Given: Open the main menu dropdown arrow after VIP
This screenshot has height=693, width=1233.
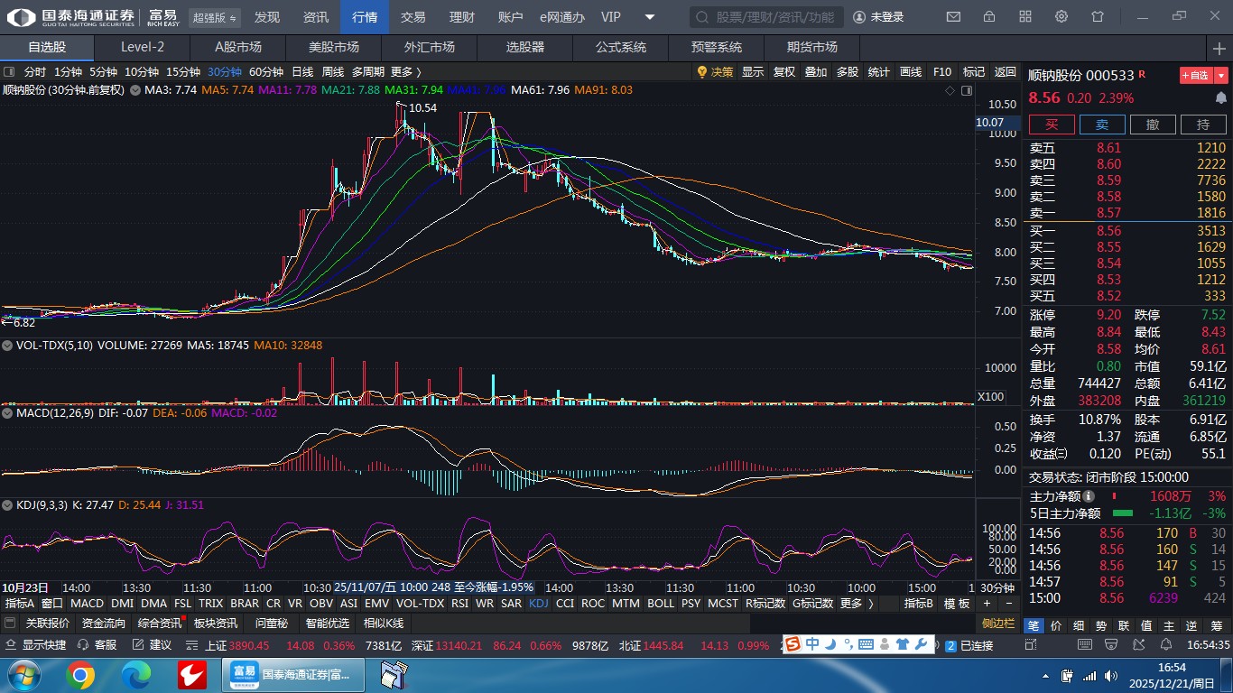Looking at the screenshot, I should coord(650,17).
